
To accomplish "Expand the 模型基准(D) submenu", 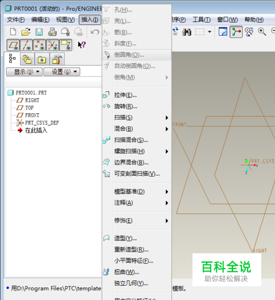I will pos(137,192).
